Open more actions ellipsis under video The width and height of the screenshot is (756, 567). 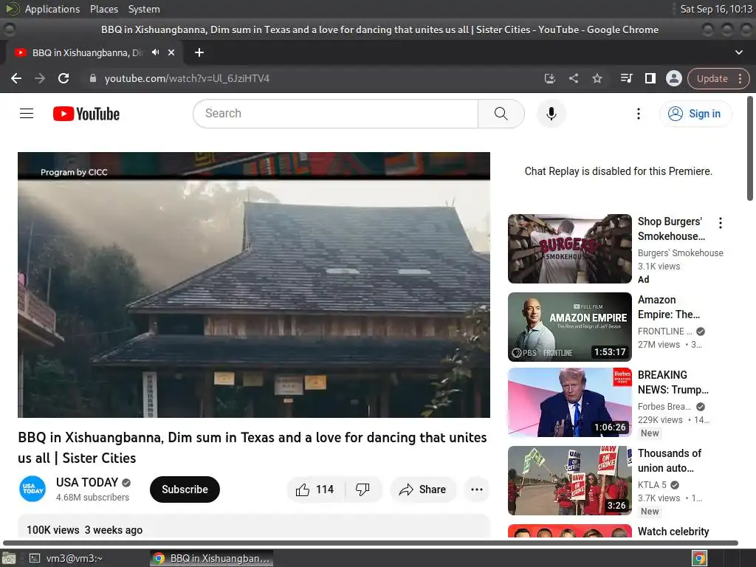[477, 489]
